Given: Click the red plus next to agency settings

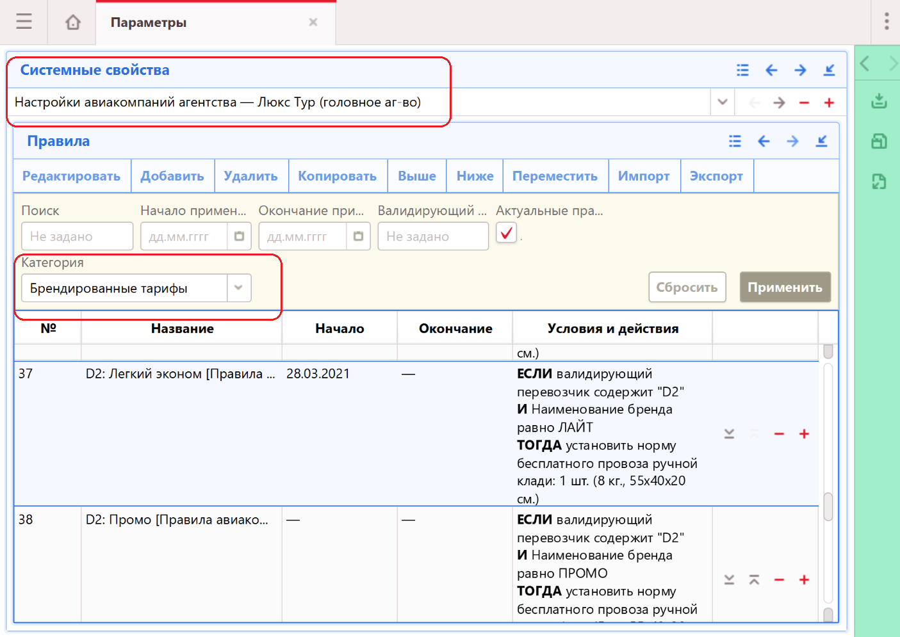Looking at the screenshot, I should 829,103.
